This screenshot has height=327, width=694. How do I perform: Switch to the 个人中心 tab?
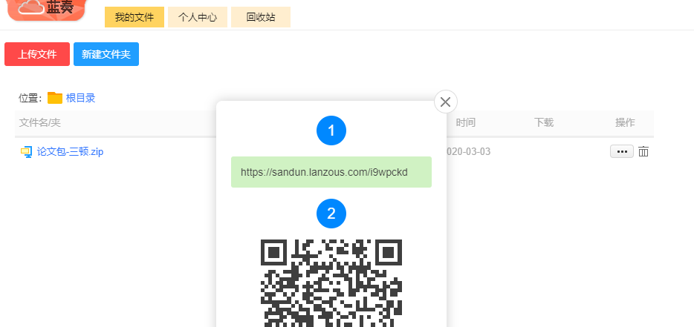[x=198, y=17]
